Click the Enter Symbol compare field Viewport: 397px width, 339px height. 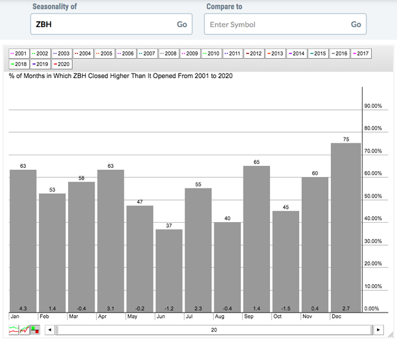(275, 24)
